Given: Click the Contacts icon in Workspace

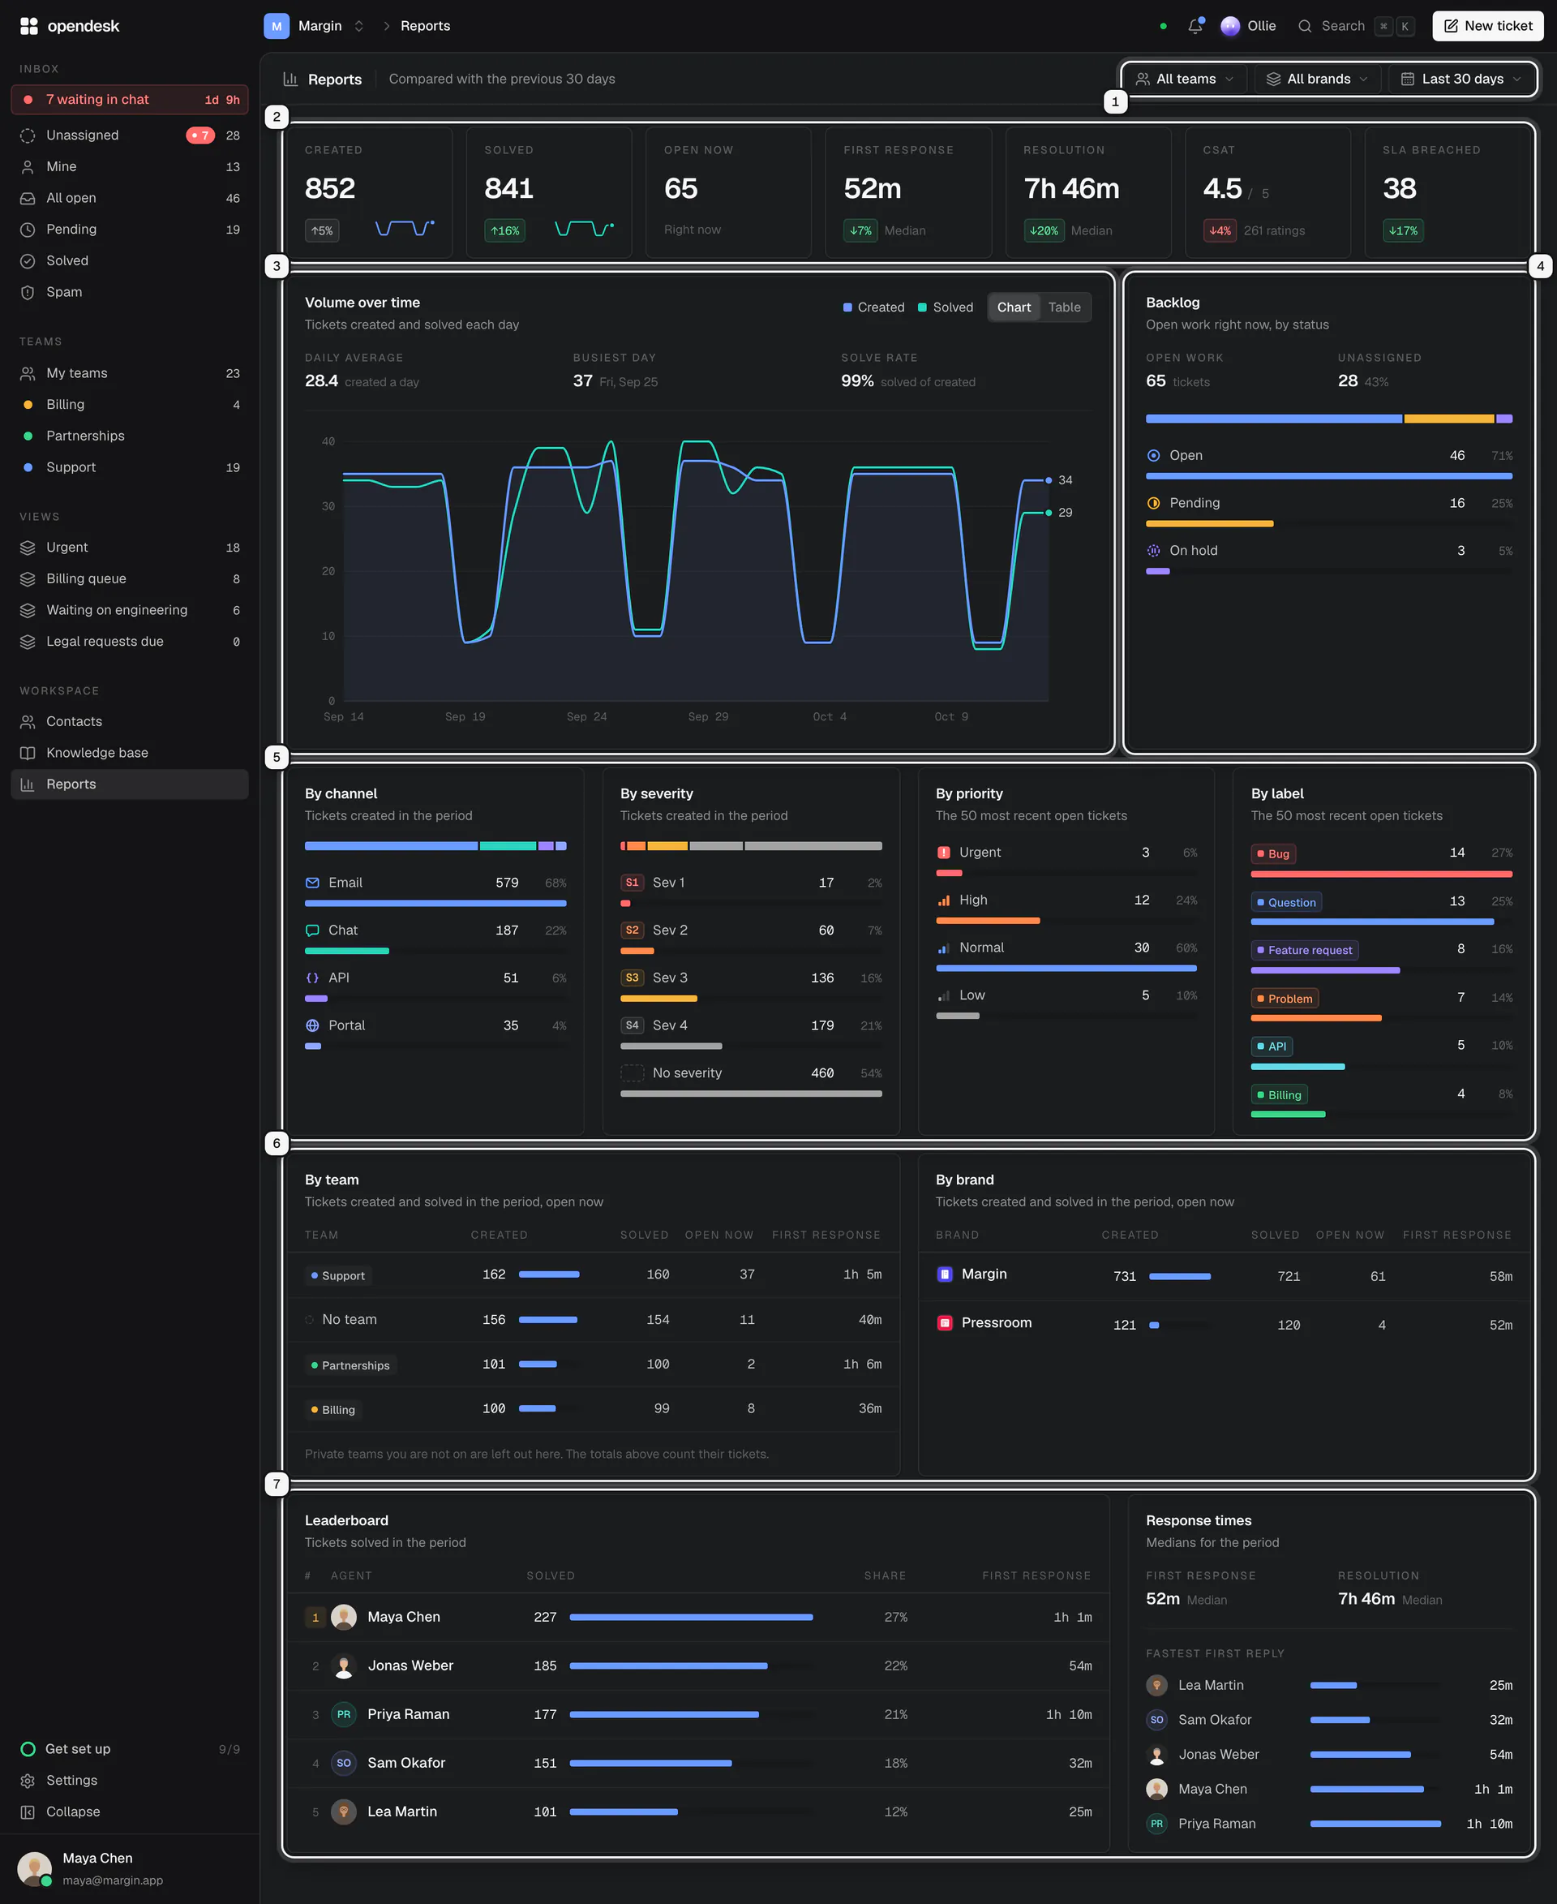Looking at the screenshot, I should (28, 721).
